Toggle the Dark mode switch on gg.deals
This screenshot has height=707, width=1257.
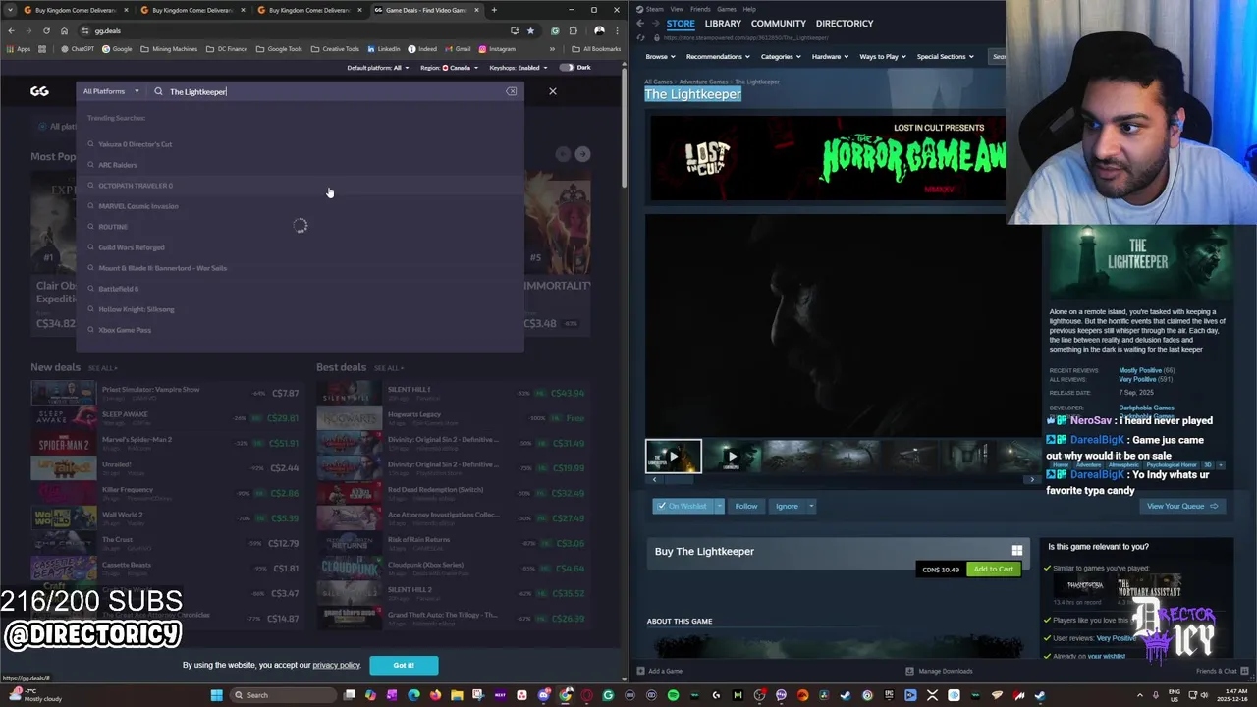567,68
